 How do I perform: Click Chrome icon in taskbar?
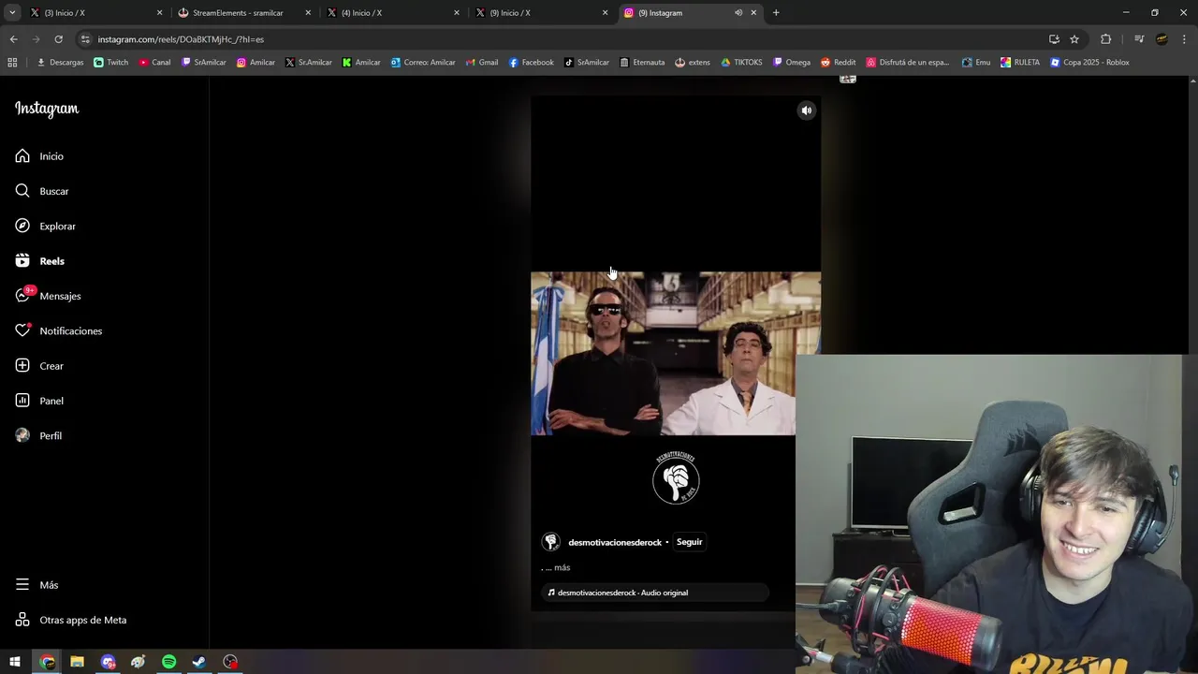click(x=47, y=662)
